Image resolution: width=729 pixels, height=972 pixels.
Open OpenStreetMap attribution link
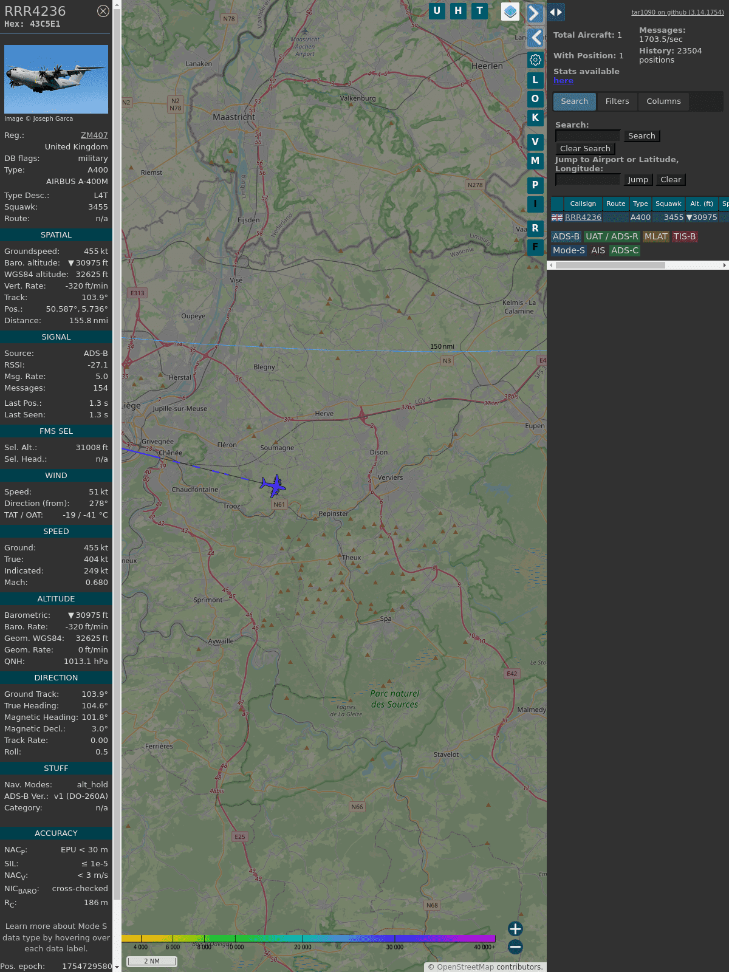click(465, 967)
